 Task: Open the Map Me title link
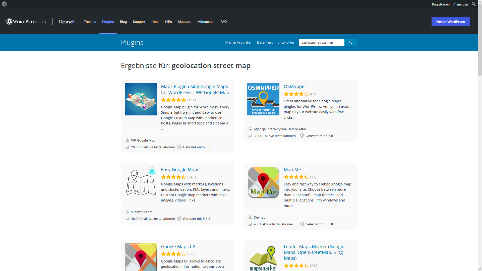[292, 169]
